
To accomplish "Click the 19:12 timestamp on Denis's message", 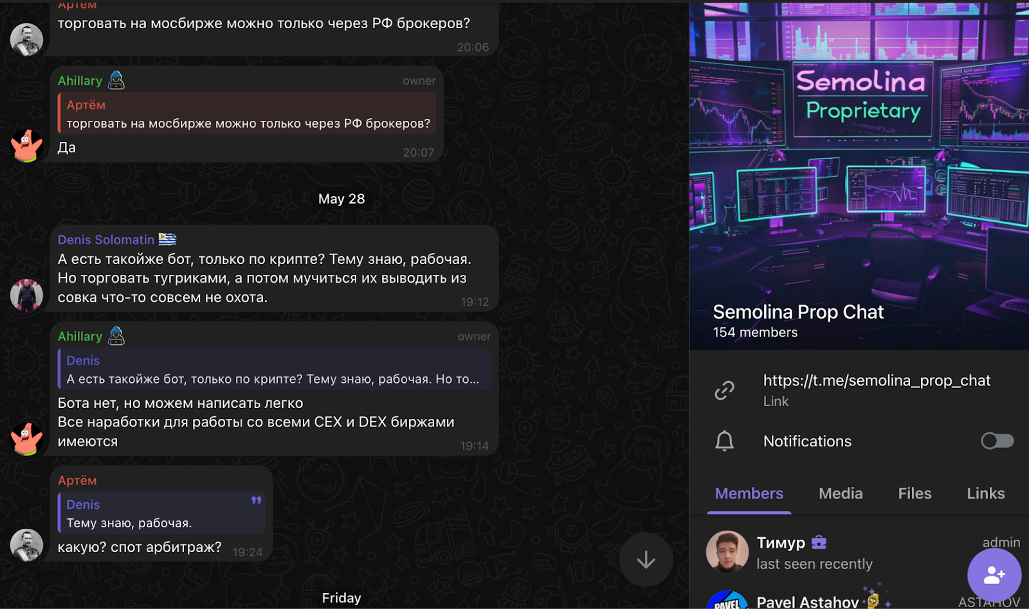I will [475, 302].
